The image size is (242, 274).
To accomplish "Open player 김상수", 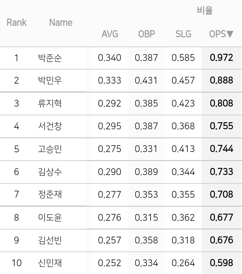I will 50,172.
